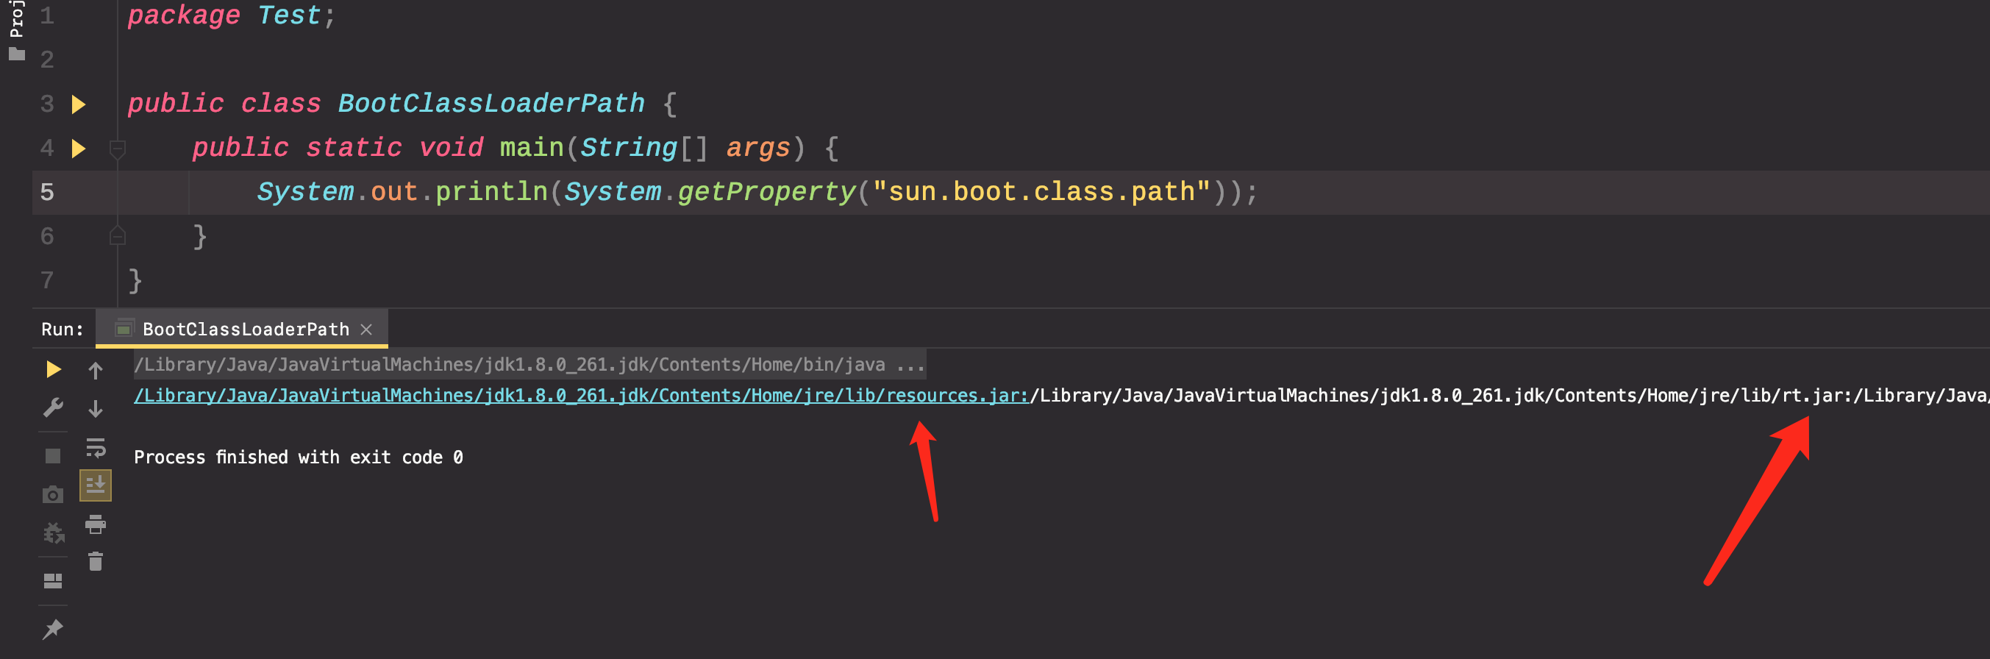Click the "sun.boot.class.path" string literal
Screen dimensions: 1990x659
(x=1041, y=192)
